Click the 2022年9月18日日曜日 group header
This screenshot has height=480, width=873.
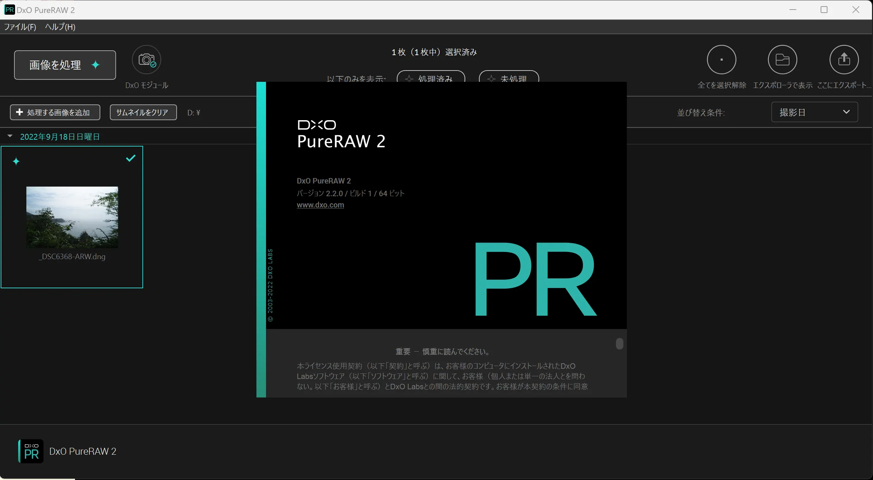(x=60, y=137)
